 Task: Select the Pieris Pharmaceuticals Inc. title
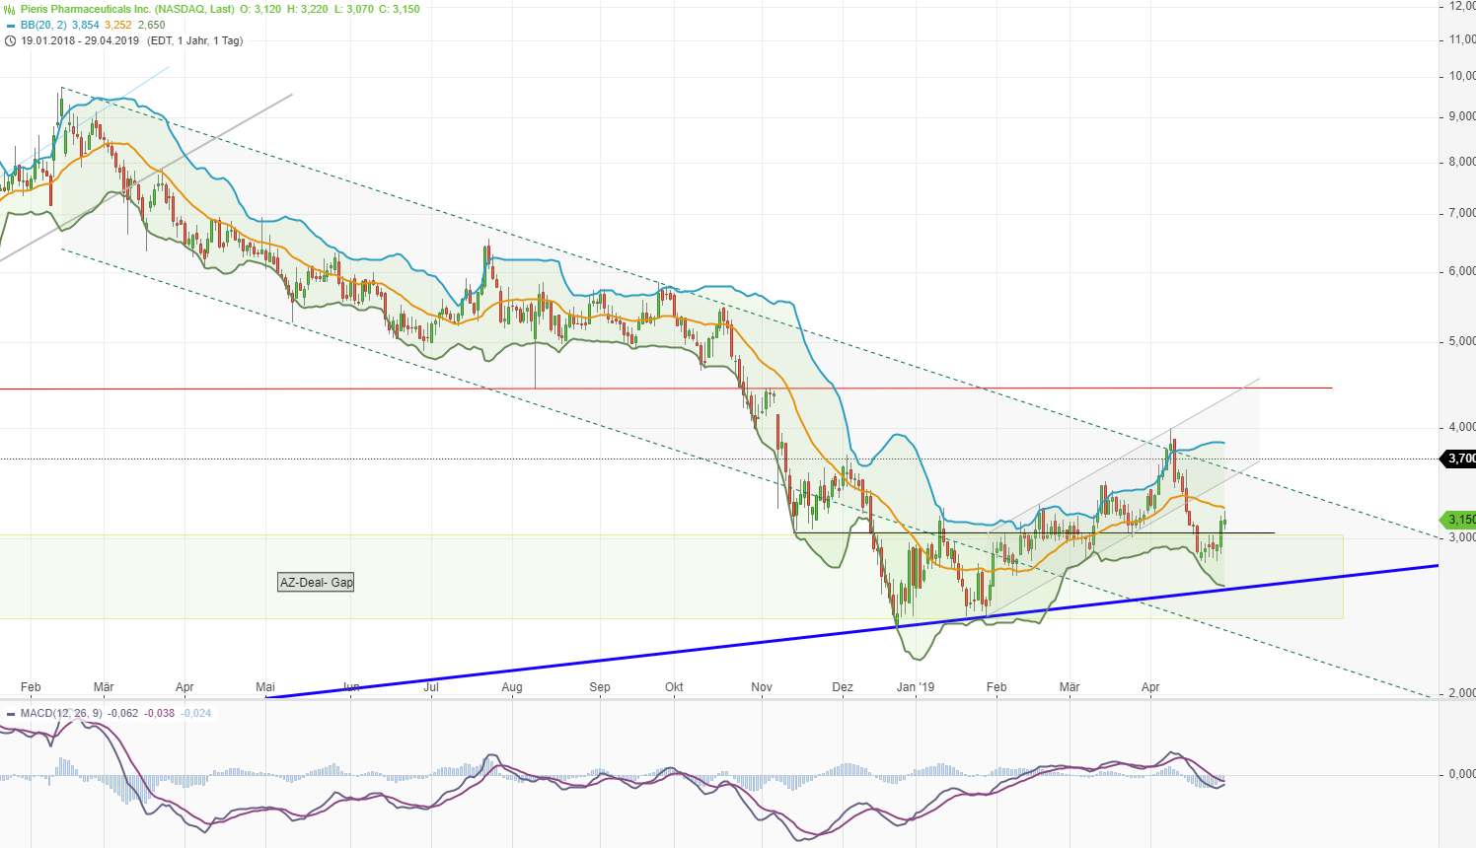tap(127, 9)
